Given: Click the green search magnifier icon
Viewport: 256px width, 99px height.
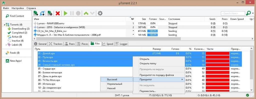Looking at the screenshot, I should [x=248, y=13].
